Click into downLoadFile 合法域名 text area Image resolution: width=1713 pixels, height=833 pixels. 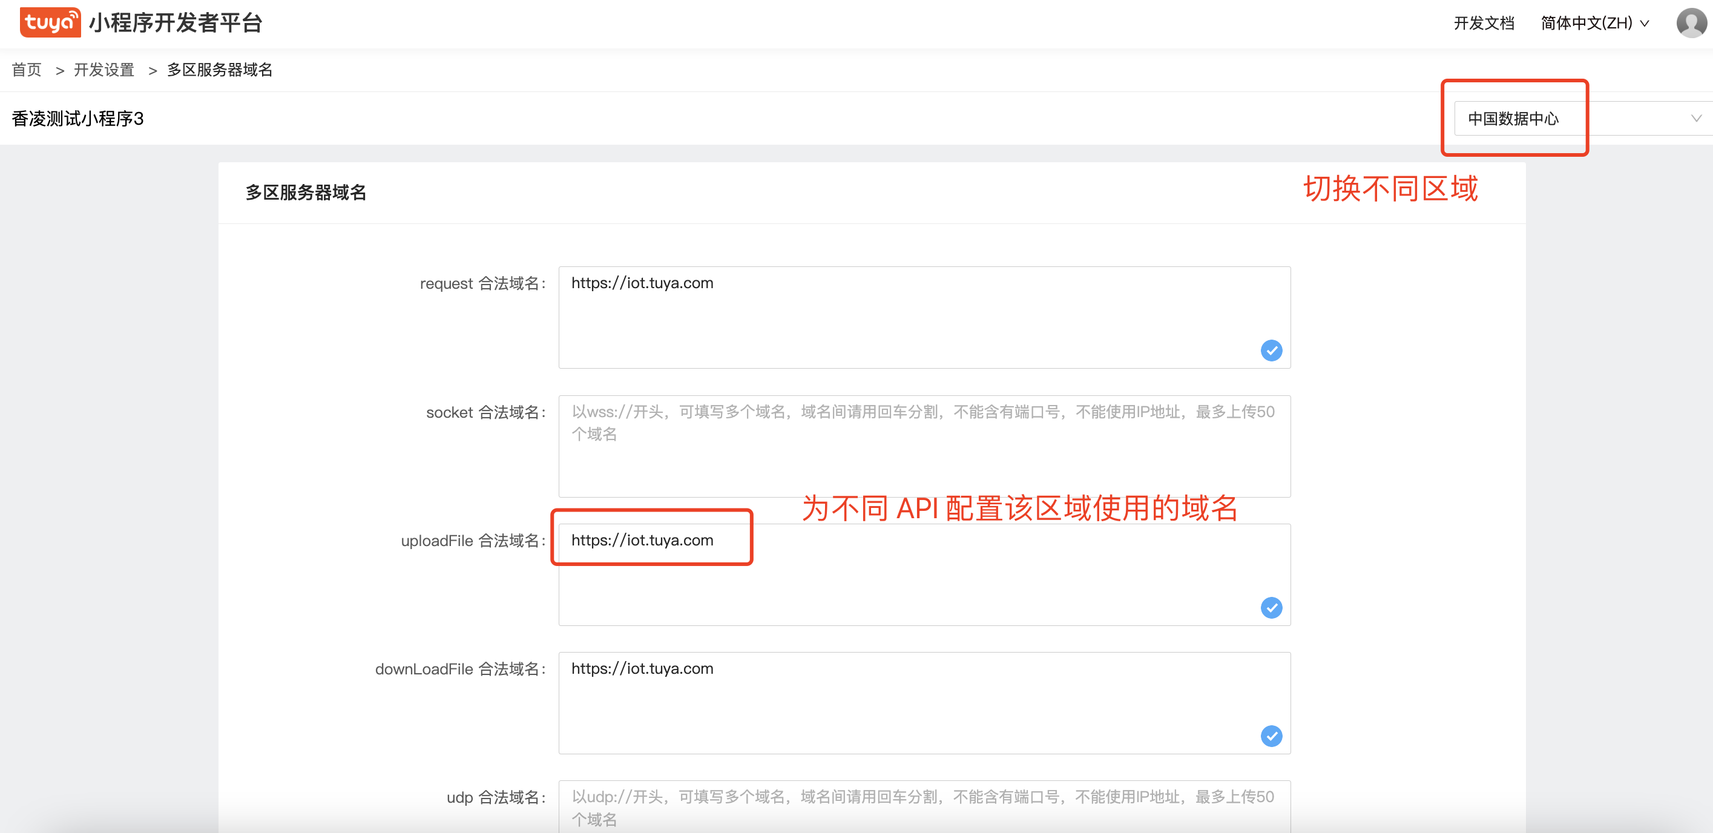click(923, 703)
